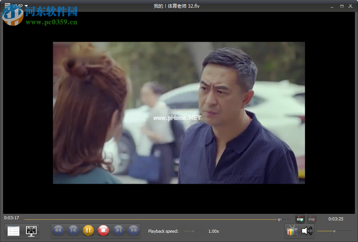
Task: Move the playback speed slider
Action: pyautogui.click(x=193, y=231)
